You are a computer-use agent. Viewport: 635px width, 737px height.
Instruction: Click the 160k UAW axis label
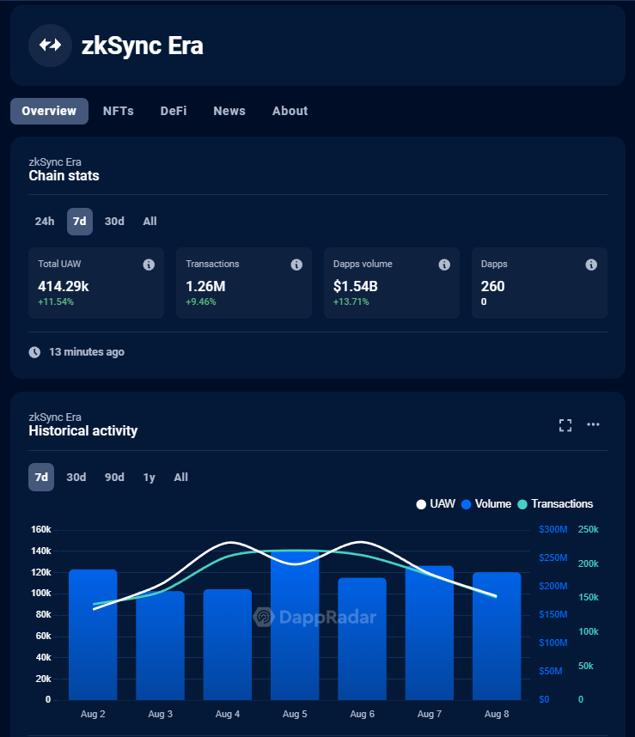[41, 530]
